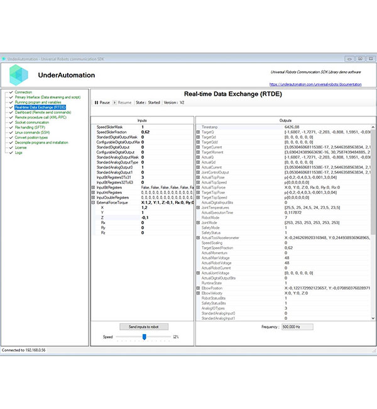Screen dimensions: 377x409
Task: Click the ExternalForceTorque Z value -0,1
Action: (x=145, y=218)
